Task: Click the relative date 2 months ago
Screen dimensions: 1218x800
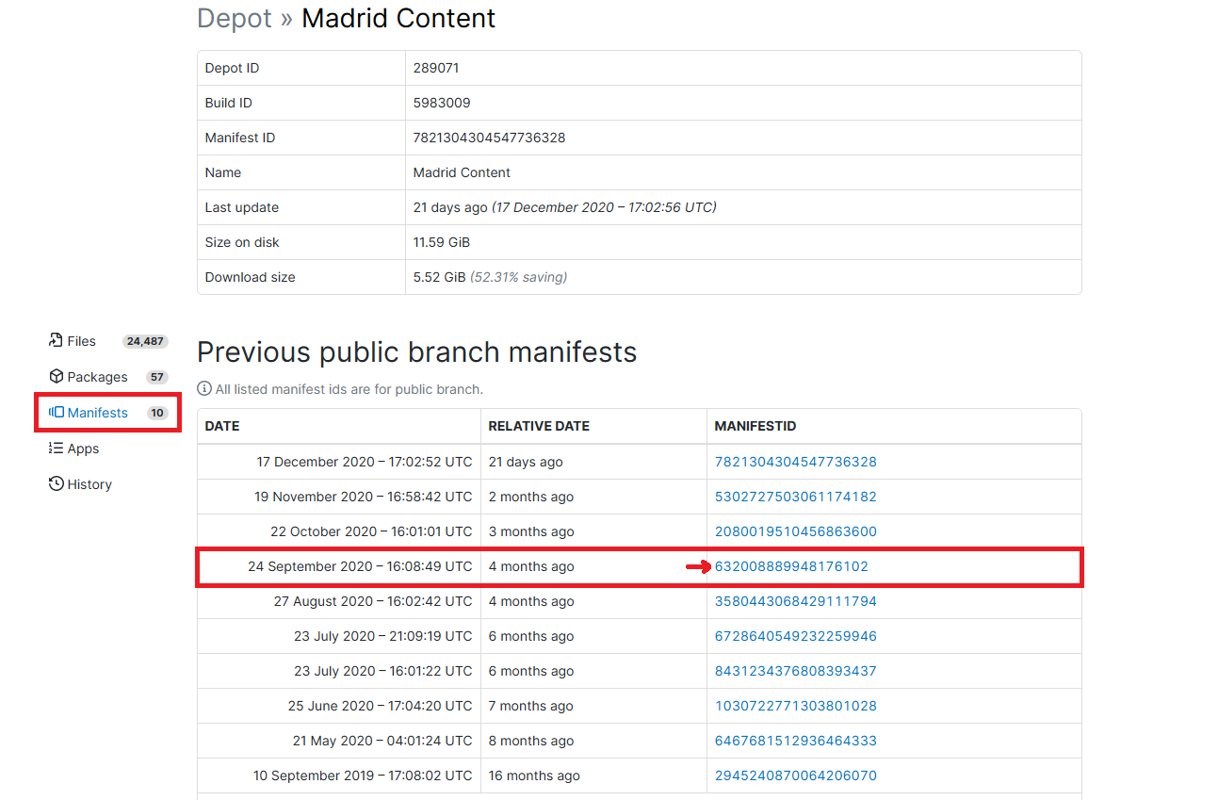Action: pyautogui.click(x=531, y=497)
